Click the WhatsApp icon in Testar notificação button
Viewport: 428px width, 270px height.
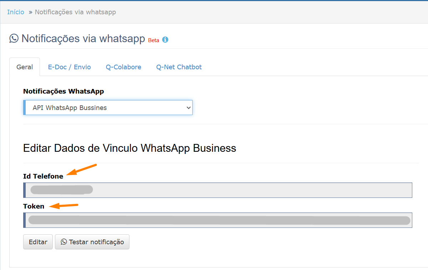pos(64,242)
